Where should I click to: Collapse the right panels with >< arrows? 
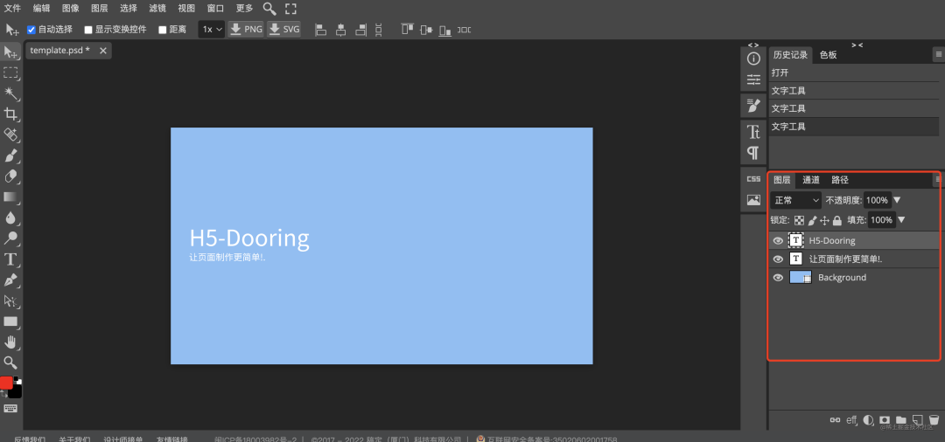tap(857, 45)
